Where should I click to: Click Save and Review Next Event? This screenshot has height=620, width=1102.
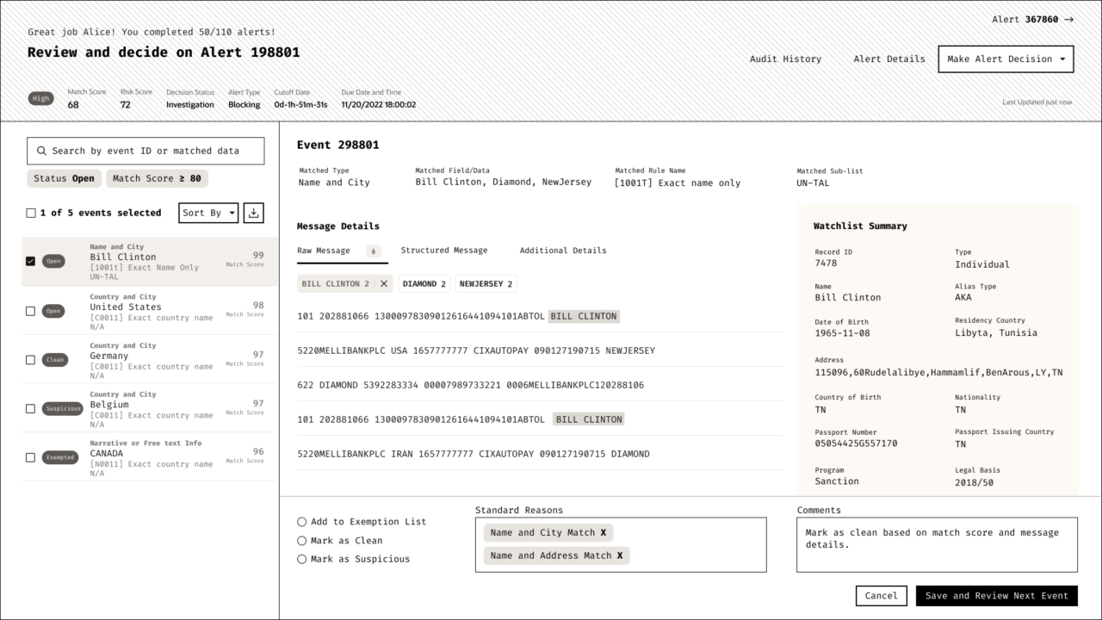tap(997, 596)
